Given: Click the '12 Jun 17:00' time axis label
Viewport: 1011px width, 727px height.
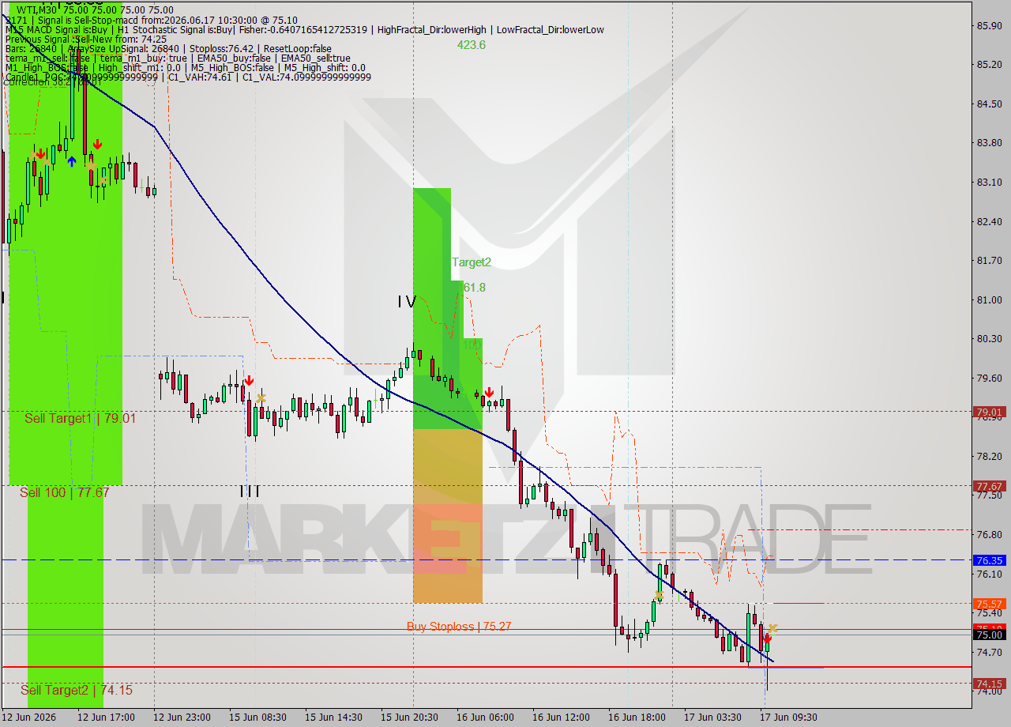Looking at the screenshot, I should pyautogui.click(x=106, y=717).
